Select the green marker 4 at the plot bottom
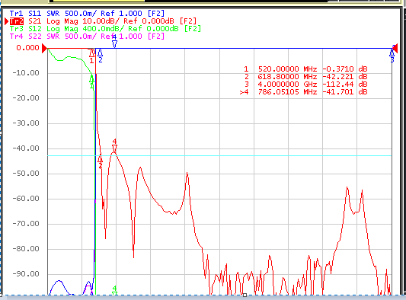 (x=114, y=290)
